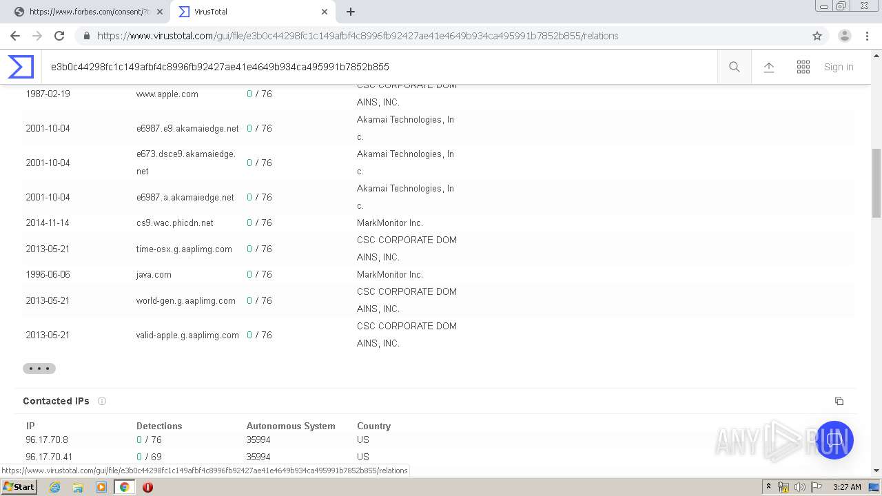
Task: Click the www.apple.com domain
Action: [x=167, y=94]
